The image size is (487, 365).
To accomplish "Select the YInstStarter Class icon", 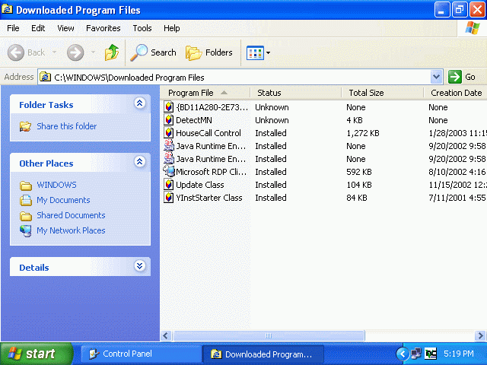I will [x=169, y=198].
